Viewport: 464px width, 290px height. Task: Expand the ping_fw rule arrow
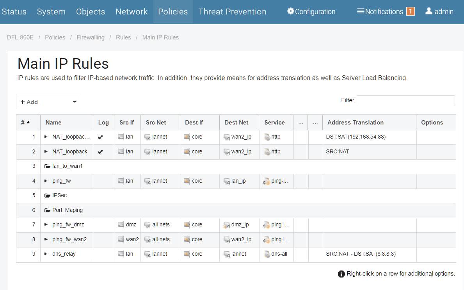(x=46, y=181)
